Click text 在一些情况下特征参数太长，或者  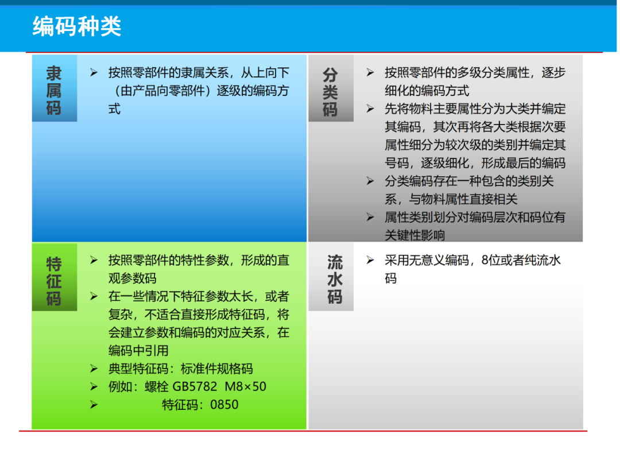(x=199, y=297)
